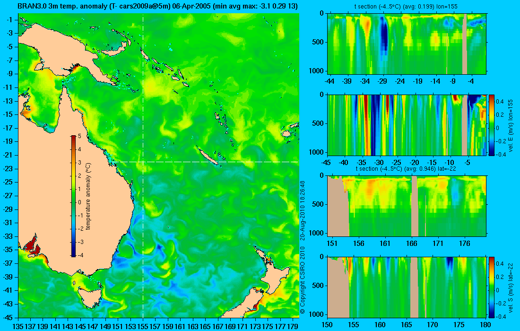520x331 pixels.
Task: Click the vel. S color bar
Action: click(492, 287)
